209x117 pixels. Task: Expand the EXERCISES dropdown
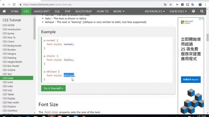(178, 11)
